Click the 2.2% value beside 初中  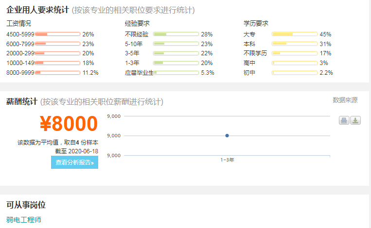(326, 73)
